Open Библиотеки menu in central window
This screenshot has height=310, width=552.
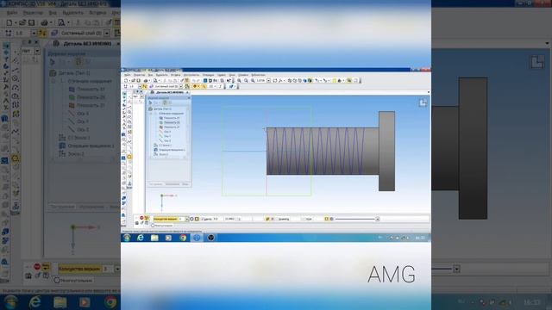pyautogui.click(x=258, y=75)
